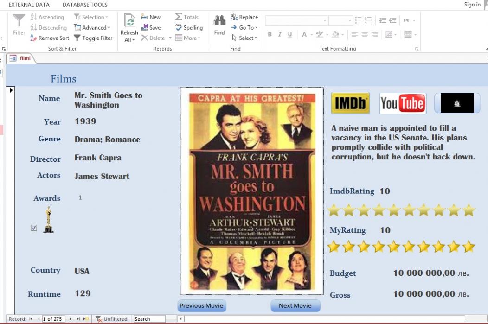
Task: Center the text alignment
Action: point(365,34)
